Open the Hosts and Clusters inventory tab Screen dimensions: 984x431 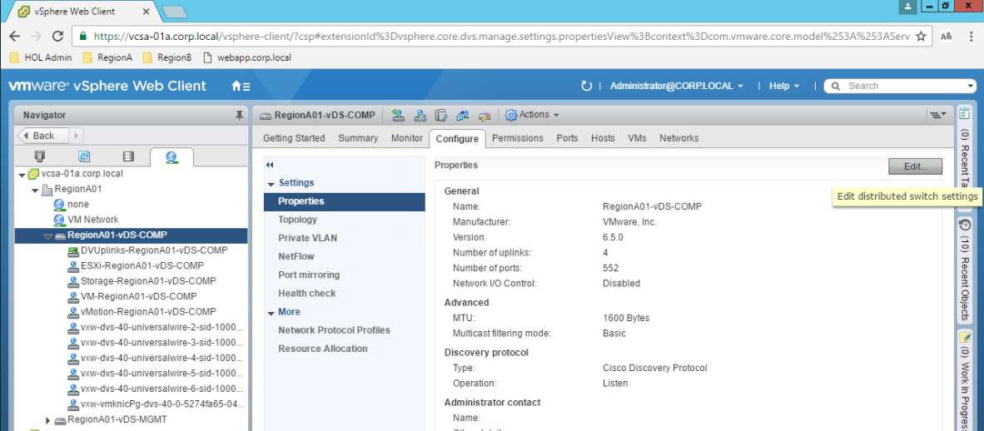pyautogui.click(x=39, y=156)
